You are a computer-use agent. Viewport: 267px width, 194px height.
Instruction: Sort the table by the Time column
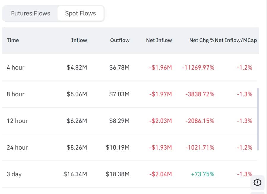coord(13,40)
